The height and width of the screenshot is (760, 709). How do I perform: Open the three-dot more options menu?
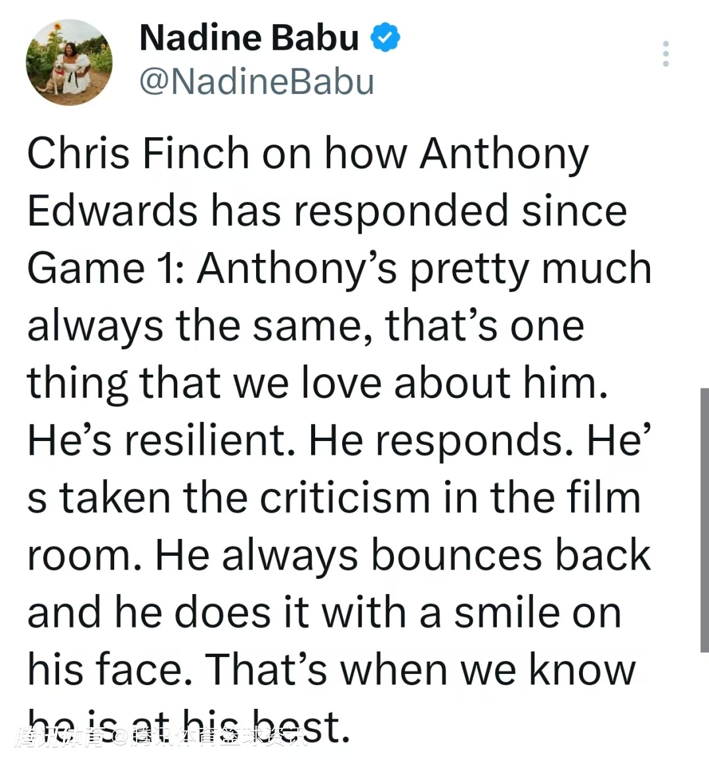coord(666,54)
